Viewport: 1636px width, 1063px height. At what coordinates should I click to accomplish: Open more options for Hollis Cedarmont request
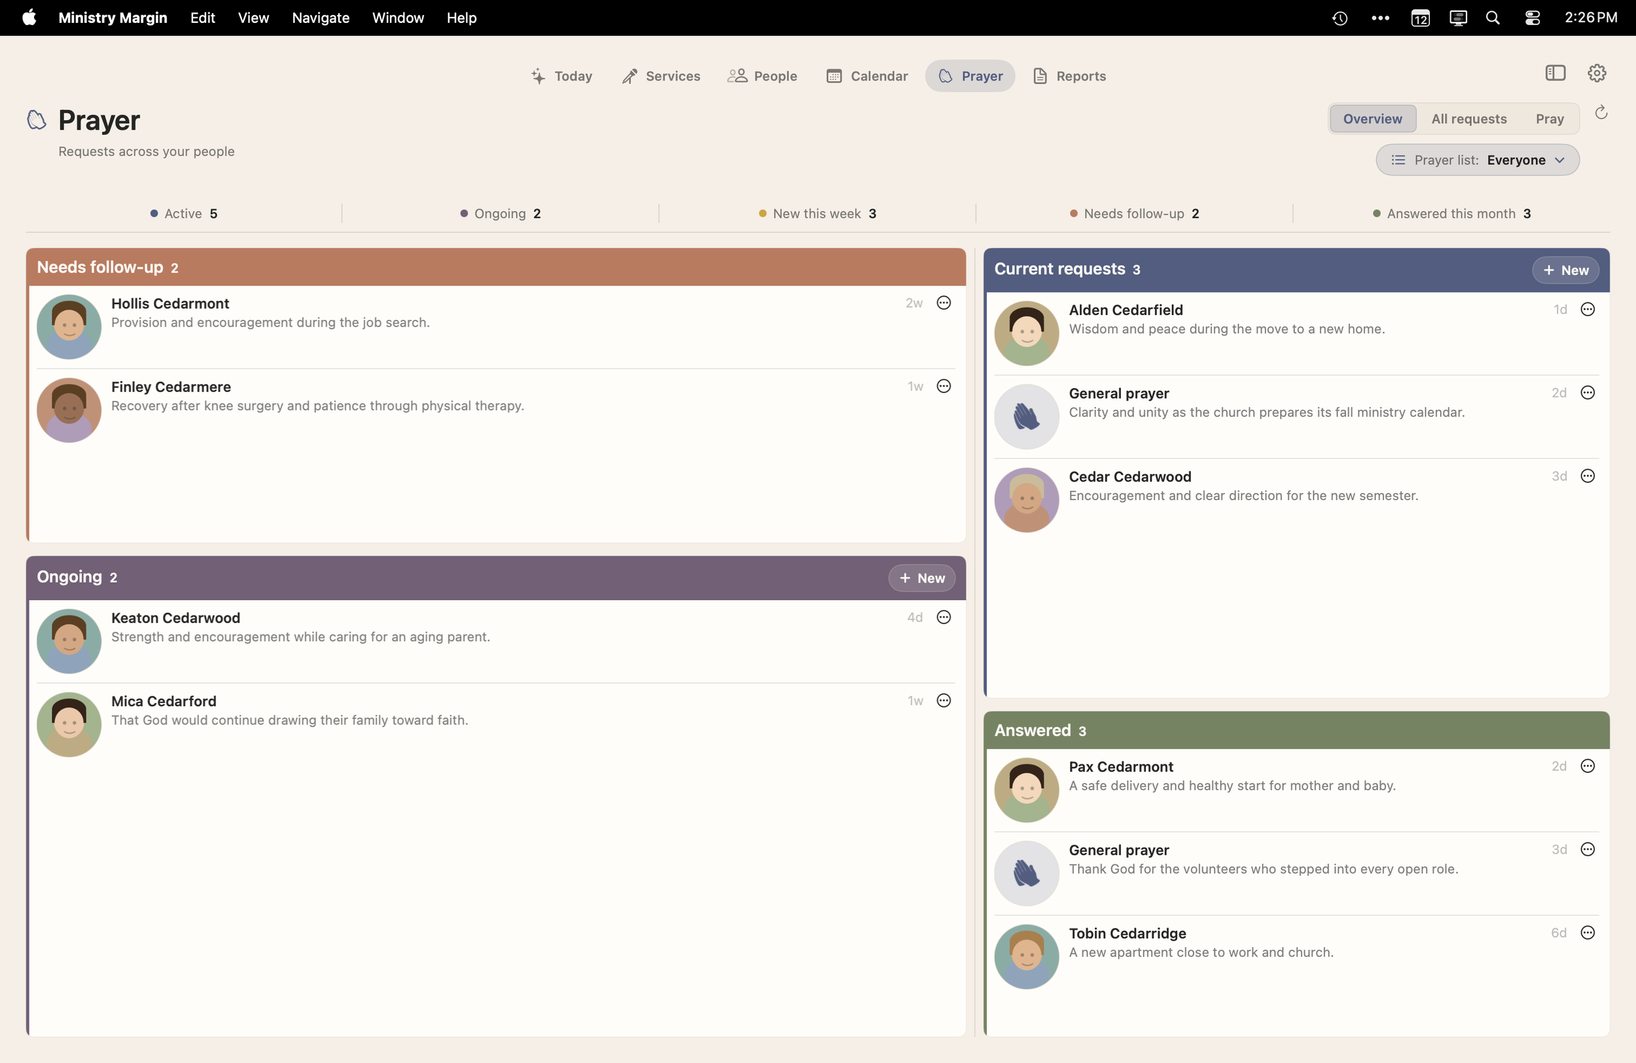944,302
